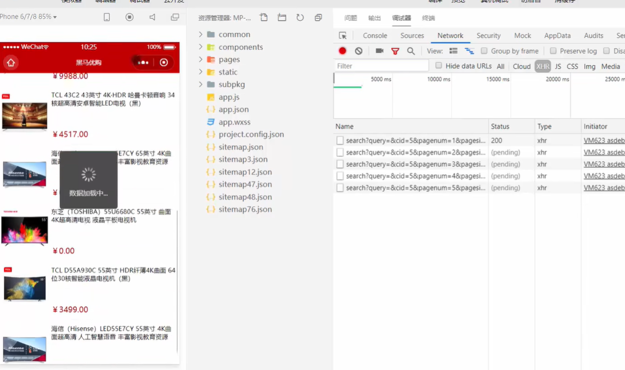Image resolution: width=625 pixels, height=370 pixels.
Task: Expand the subpkg folder
Action: 200,84
